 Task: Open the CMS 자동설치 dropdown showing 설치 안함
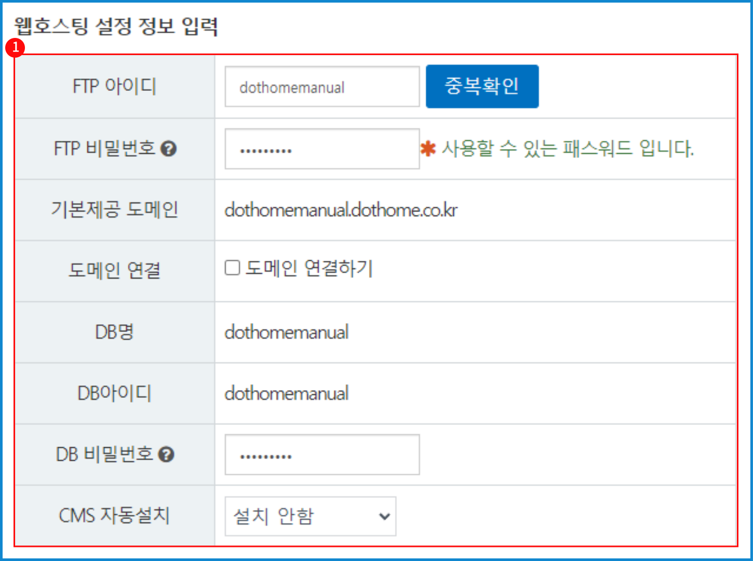310,516
